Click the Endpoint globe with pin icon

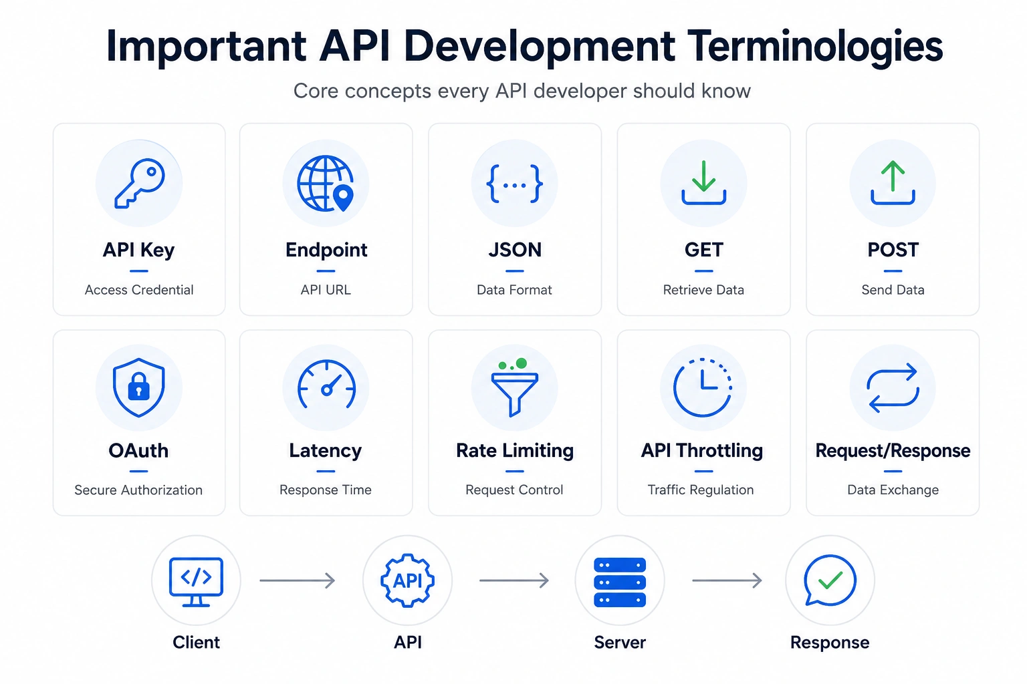(326, 184)
